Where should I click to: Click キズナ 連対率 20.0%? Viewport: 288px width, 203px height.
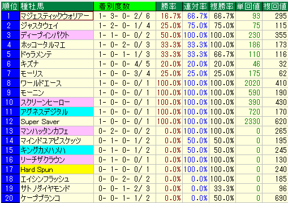coord(196,64)
